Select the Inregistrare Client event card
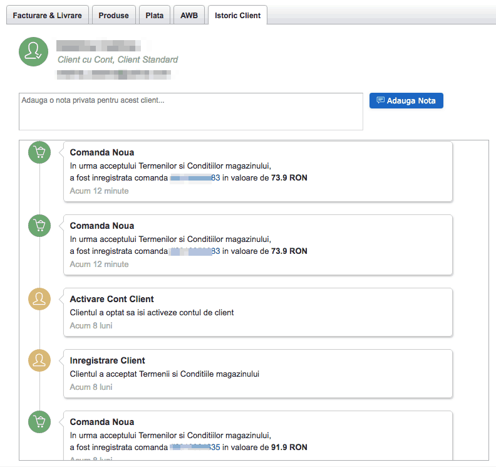Screen dimensions: 496x467 coord(257,374)
